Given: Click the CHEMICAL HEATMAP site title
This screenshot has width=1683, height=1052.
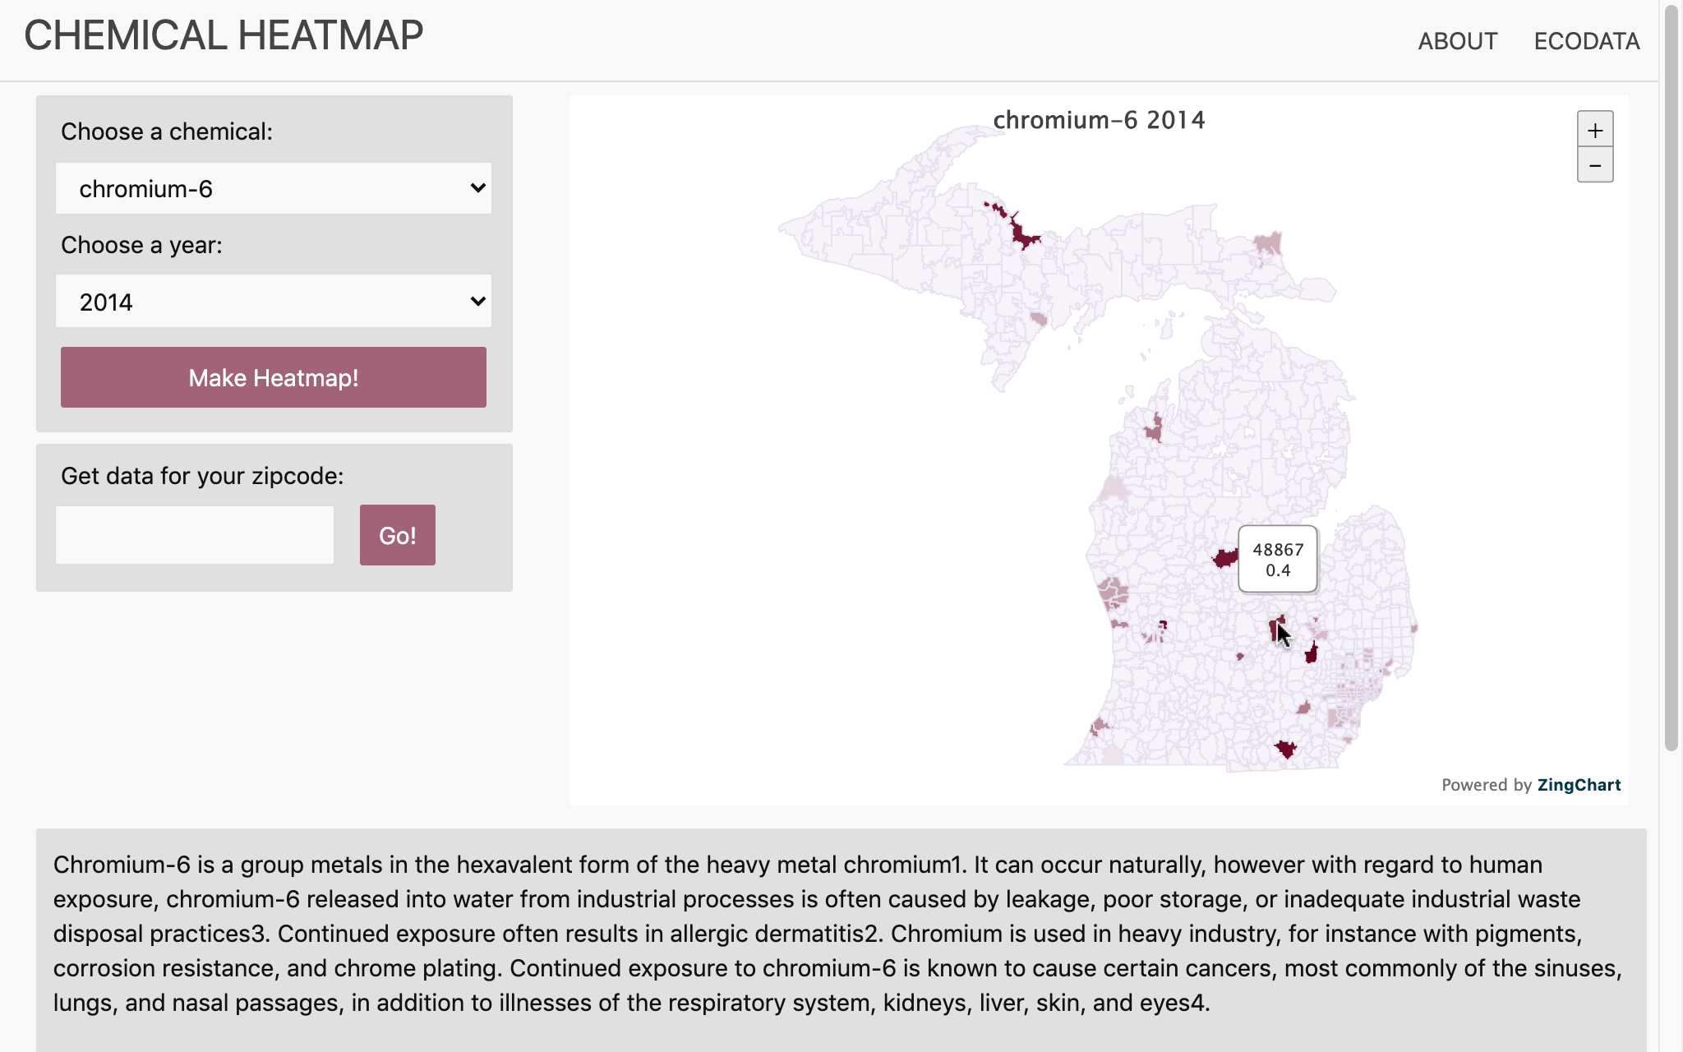Looking at the screenshot, I should 224,36.
